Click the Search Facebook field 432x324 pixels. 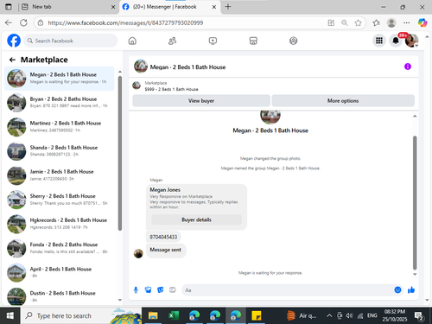click(71, 41)
